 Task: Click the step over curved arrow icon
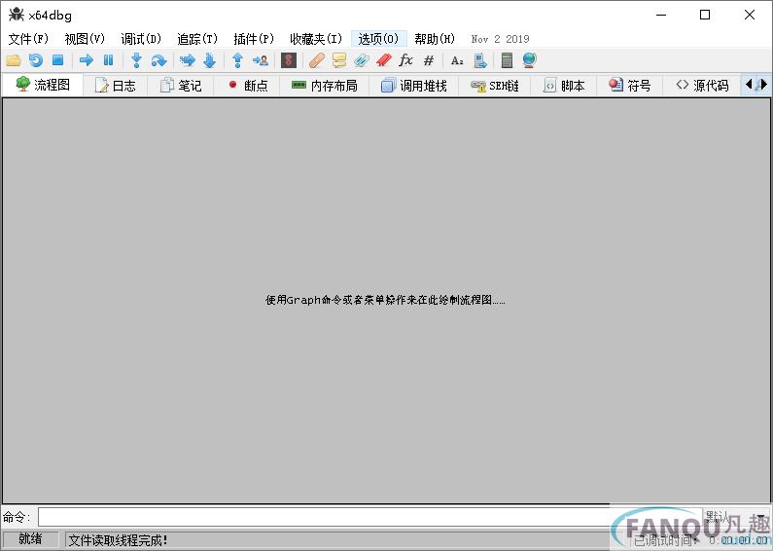pyautogui.click(x=158, y=60)
